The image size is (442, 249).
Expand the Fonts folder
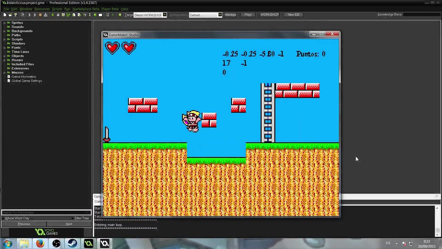pyautogui.click(x=4, y=48)
